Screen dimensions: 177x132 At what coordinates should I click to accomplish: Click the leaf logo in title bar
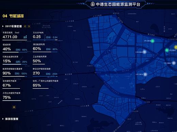pos(93,4)
